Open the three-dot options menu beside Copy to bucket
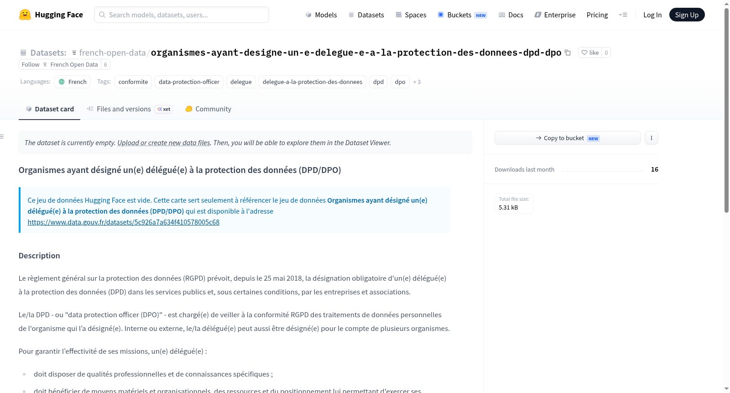 pos(652,138)
